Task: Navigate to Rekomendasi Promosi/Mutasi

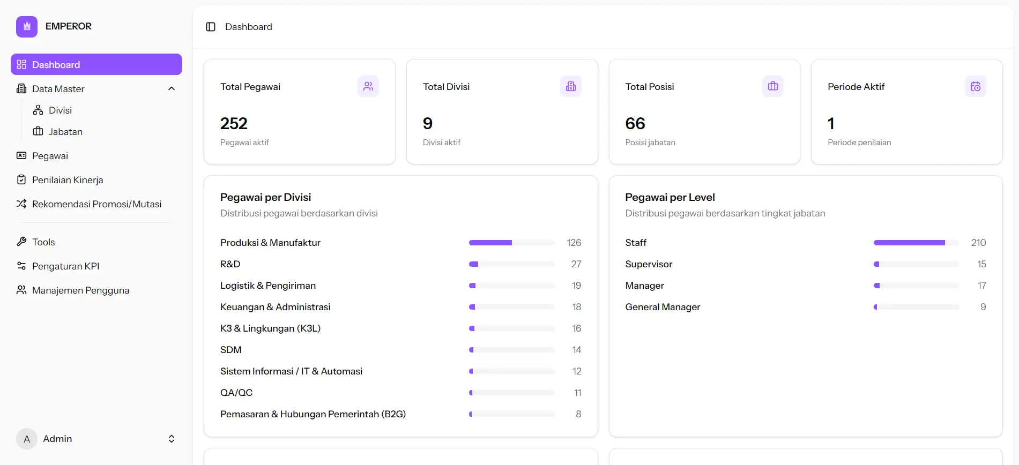Action: click(x=96, y=204)
